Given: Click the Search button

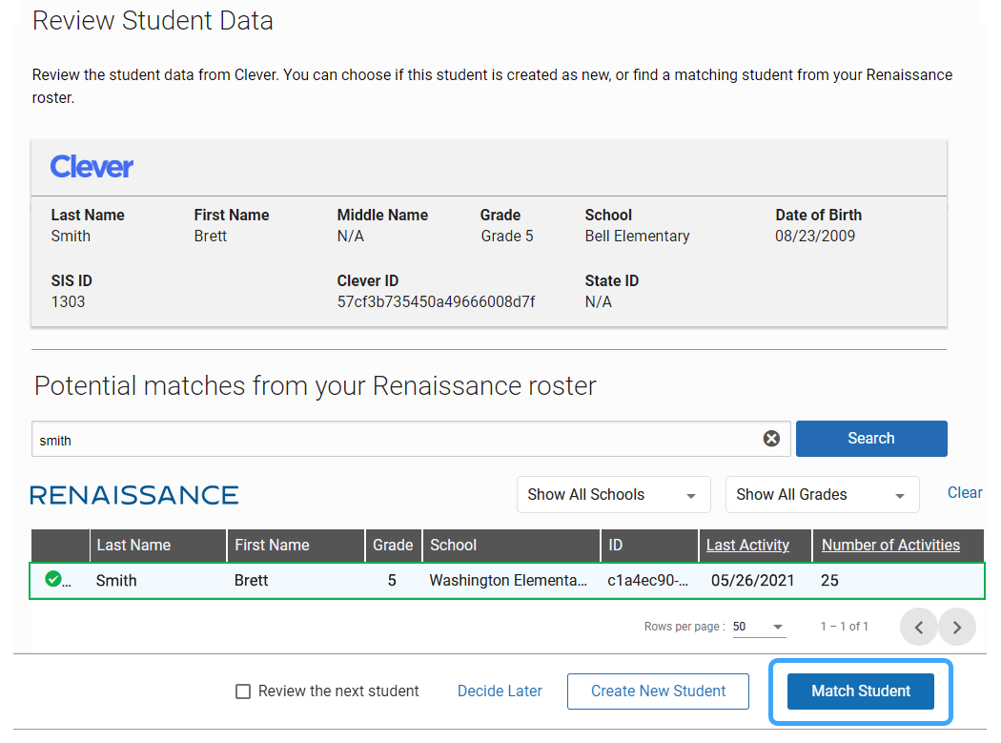Looking at the screenshot, I should 871,438.
